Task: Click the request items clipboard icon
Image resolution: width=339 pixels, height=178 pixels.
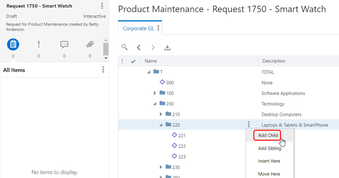Action: (x=13, y=44)
